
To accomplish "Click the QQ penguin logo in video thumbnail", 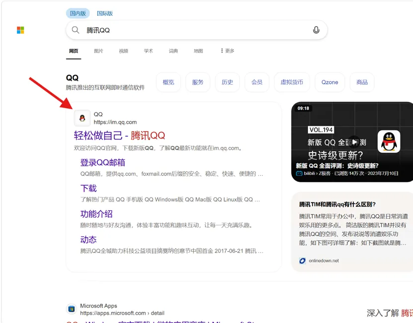I will [x=389, y=141].
